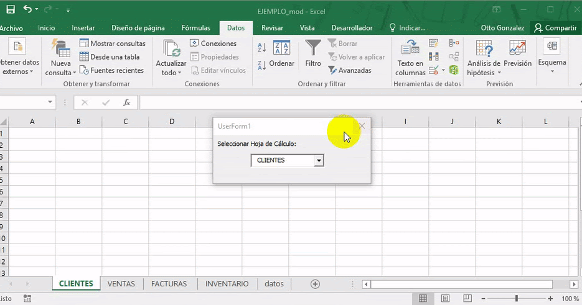Open the Ordenar sort dialog

282,54
